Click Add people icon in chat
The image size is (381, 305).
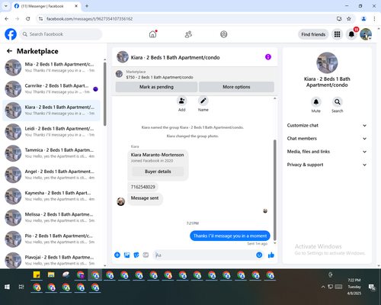tap(182, 101)
